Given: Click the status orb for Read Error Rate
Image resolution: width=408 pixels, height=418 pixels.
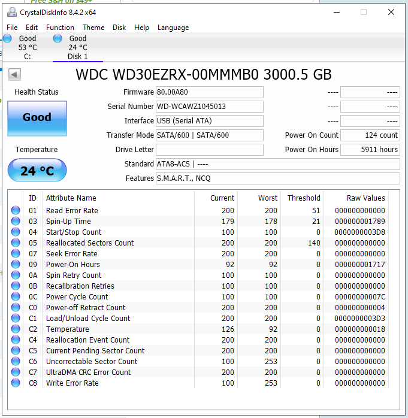Looking at the screenshot, I should (16, 211).
